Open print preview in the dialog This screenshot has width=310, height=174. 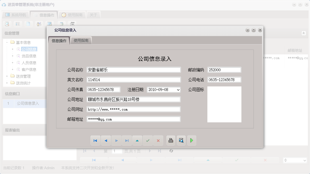pos(181,140)
